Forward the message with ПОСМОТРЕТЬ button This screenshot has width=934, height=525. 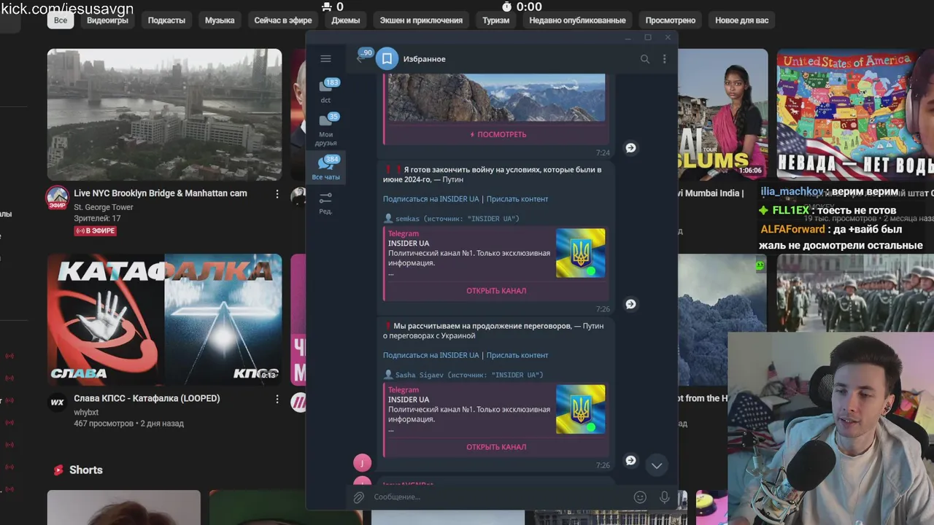(x=630, y=148)
